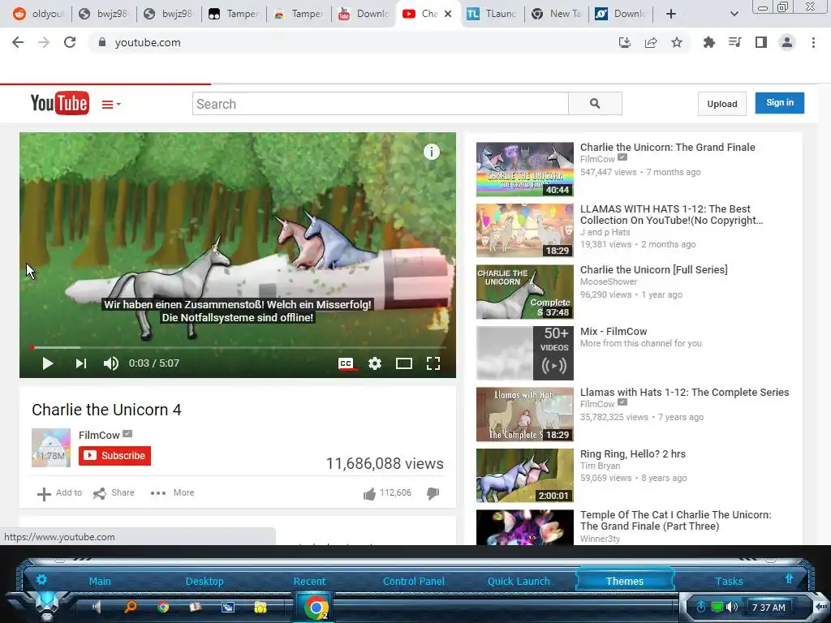Open Ring Ring, Hello? 2 hrs video
This screenshot has height=623, width=831.
click(x=633, y=453)
